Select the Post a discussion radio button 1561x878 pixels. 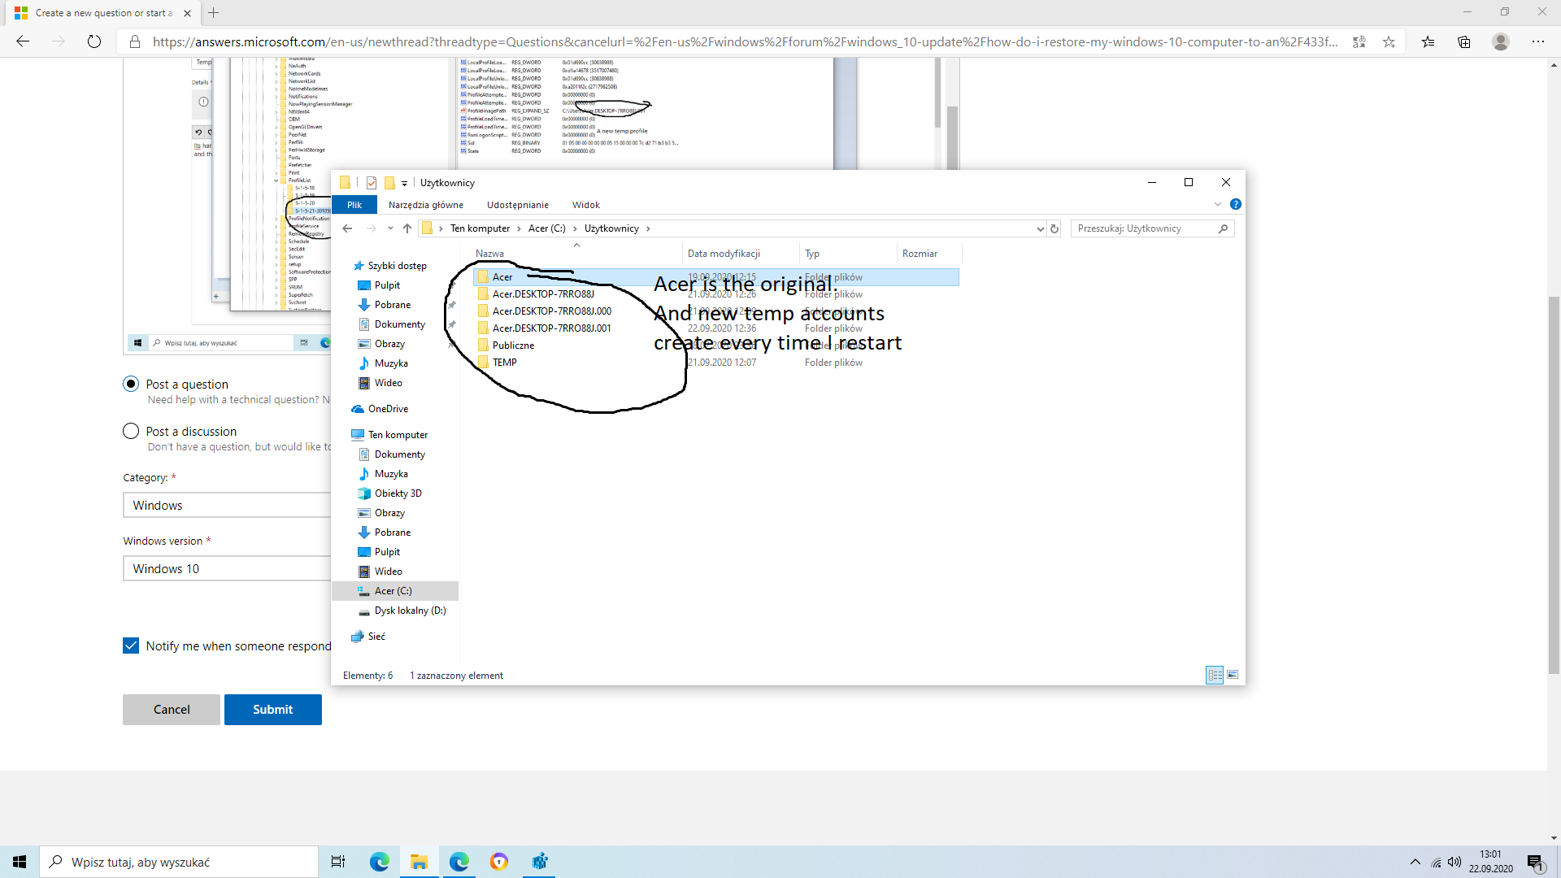pos(131,431)
